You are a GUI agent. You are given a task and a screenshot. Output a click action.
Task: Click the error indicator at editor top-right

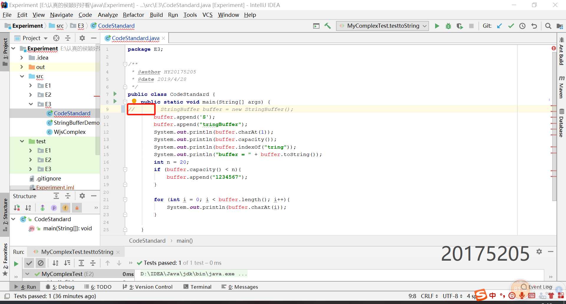coord(554,48)
